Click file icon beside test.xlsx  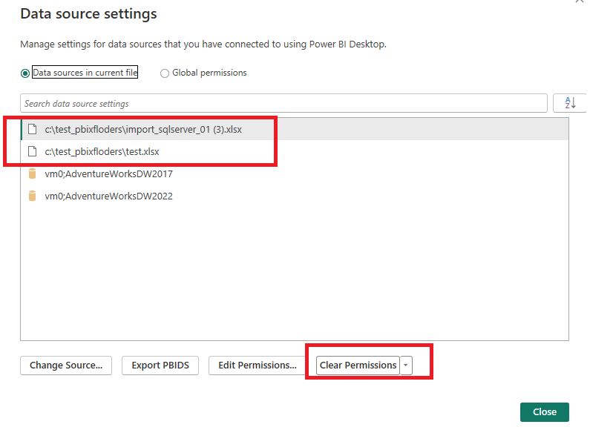[33, 151]
